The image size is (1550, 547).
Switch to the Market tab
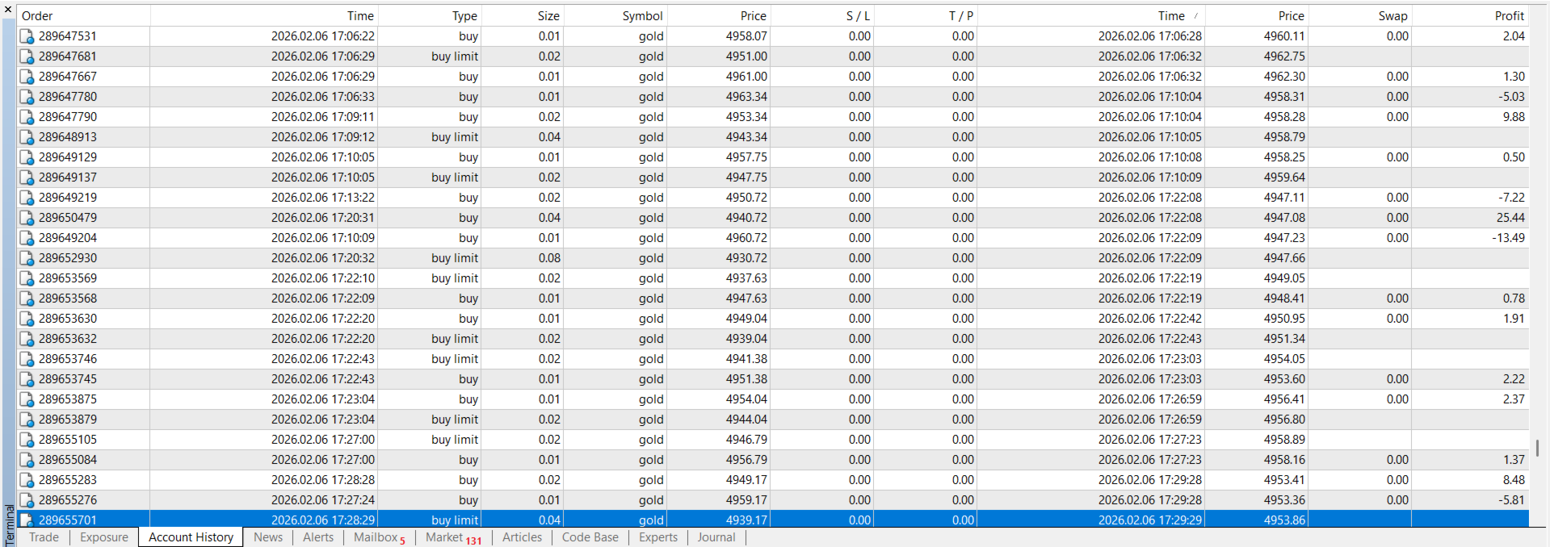click(453, 537)
